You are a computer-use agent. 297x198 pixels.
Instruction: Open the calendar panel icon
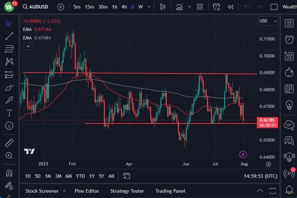point(289,88)
